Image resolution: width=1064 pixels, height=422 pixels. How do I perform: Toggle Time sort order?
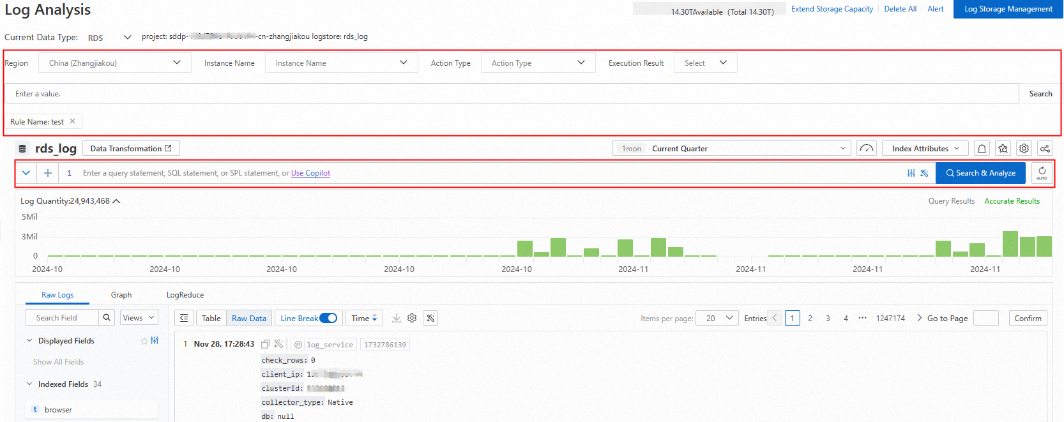364,318
